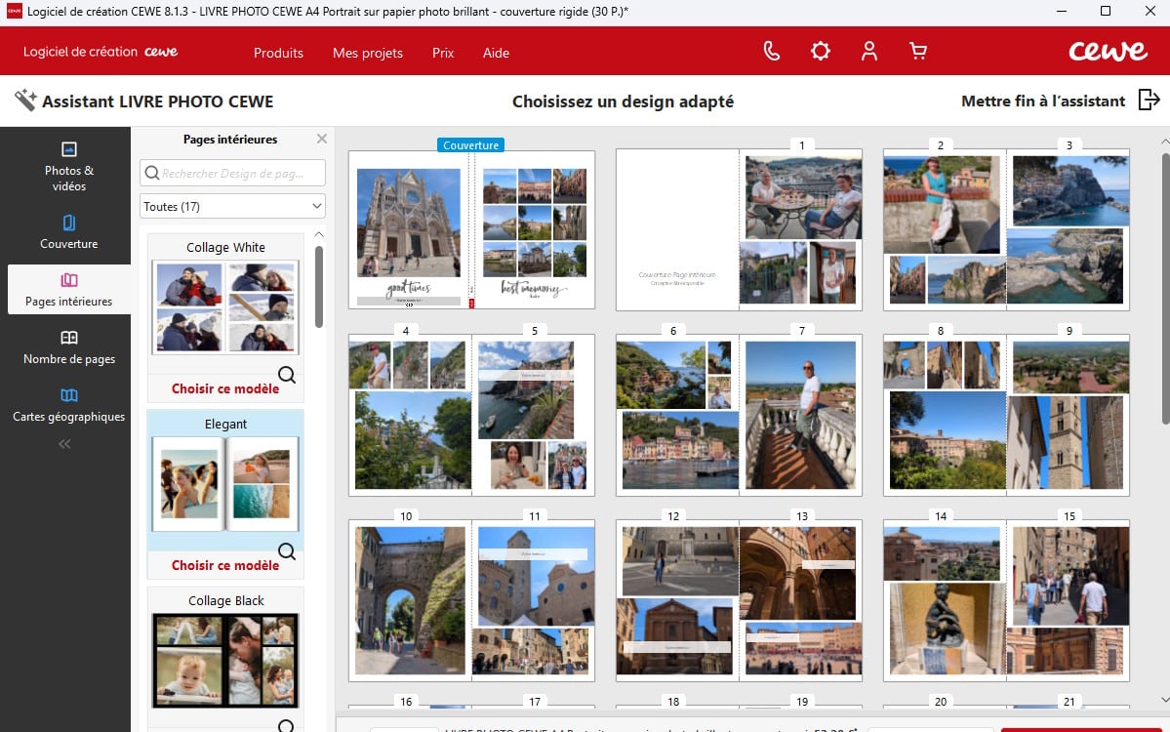This screenshot has width=1170, height=732.
Task: Click the search magnifier in design field
Action: [151, 173]
